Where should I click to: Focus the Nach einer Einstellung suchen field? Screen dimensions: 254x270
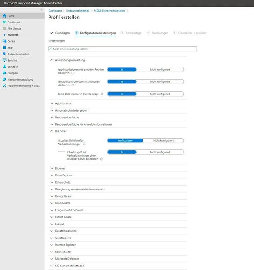[x=123, y=49]
